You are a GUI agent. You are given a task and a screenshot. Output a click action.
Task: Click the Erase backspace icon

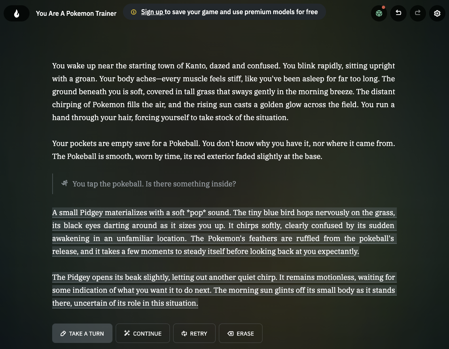pyautogui.click(x=231, y=334)
